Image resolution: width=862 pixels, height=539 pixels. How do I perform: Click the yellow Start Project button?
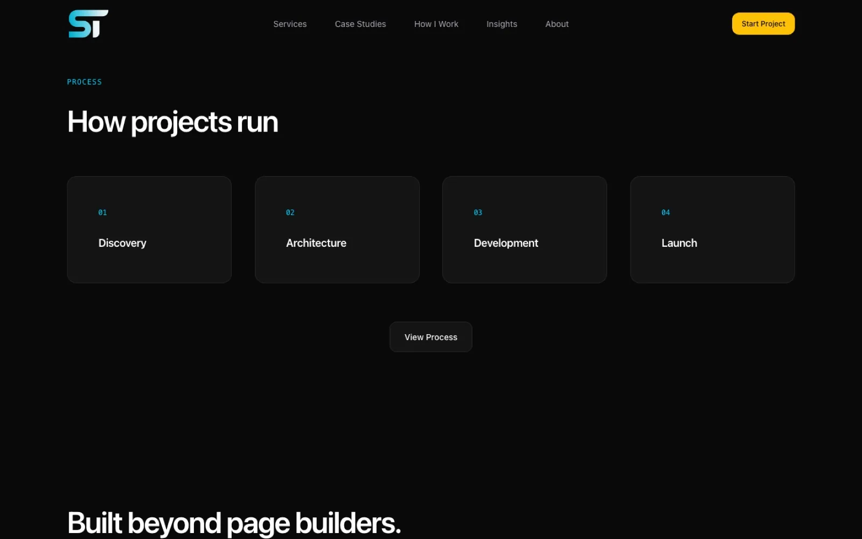pyautogui.click(x=763, y=24)
